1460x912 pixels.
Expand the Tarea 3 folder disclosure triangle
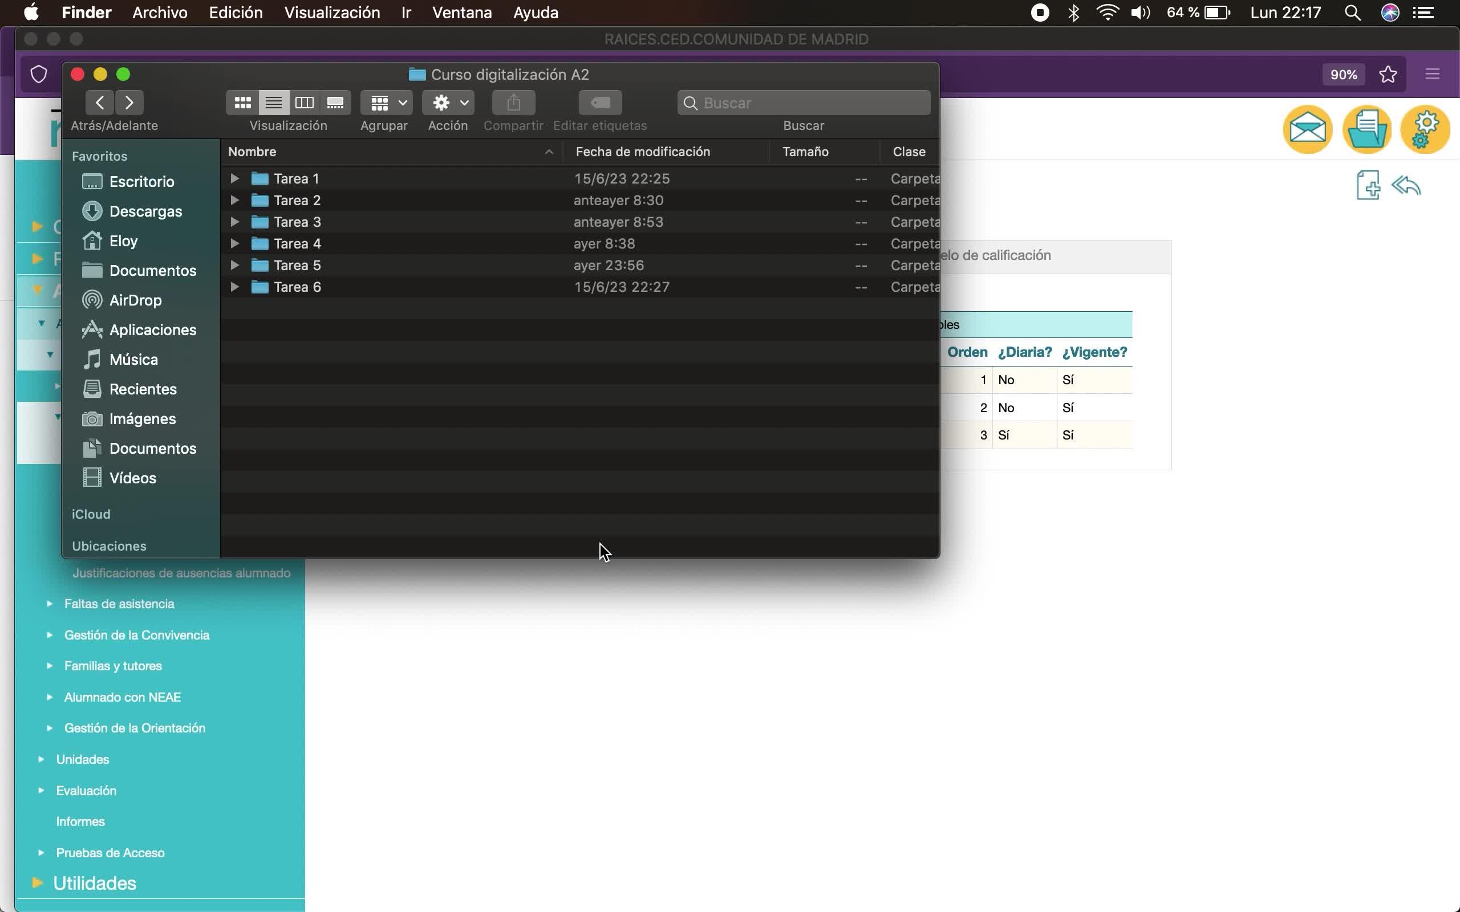[x=235, y=222]
